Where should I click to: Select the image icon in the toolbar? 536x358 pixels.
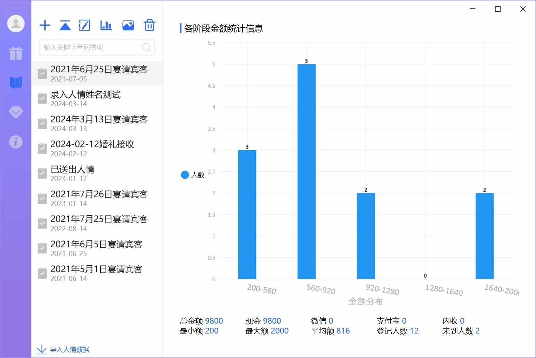point(128,25)
